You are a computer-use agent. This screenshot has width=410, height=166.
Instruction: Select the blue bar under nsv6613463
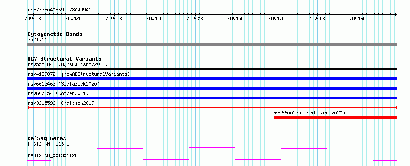212,88
